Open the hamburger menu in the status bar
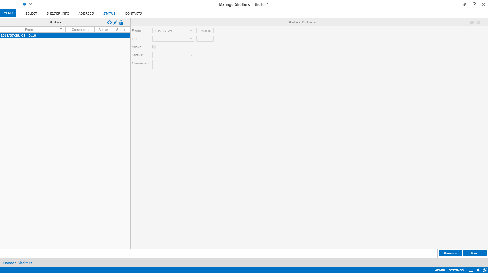Image resolution: width=488 pixels, height=273 pixels. coord(471,270)
